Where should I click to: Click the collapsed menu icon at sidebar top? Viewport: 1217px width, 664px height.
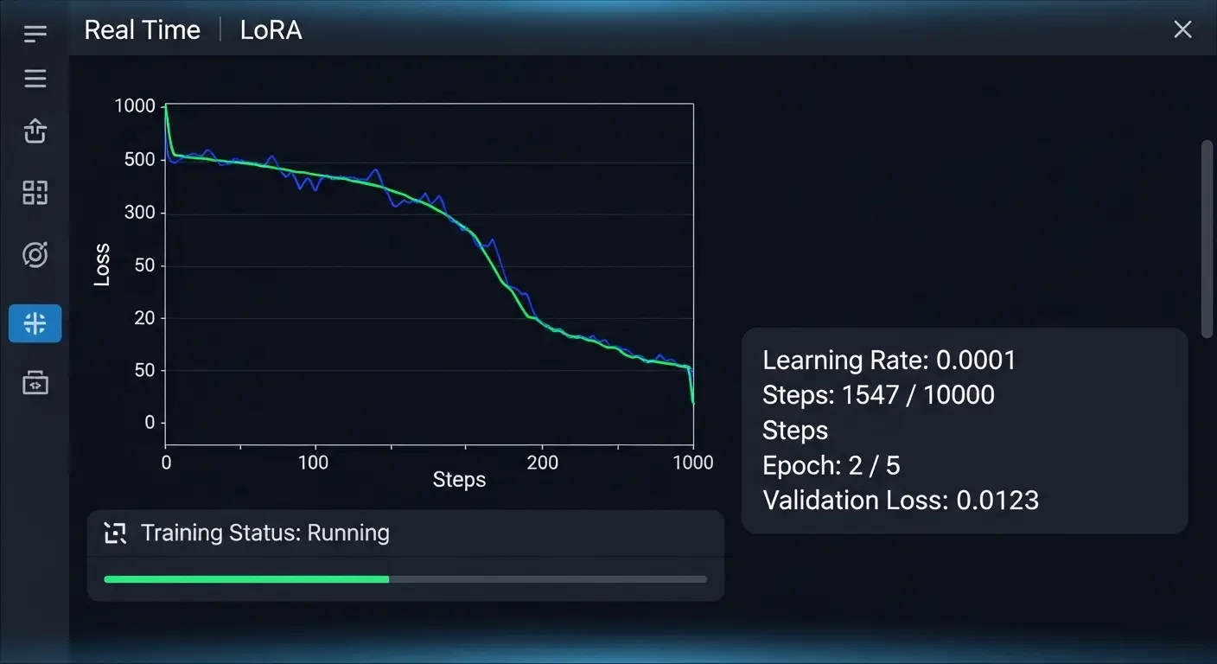35,34
